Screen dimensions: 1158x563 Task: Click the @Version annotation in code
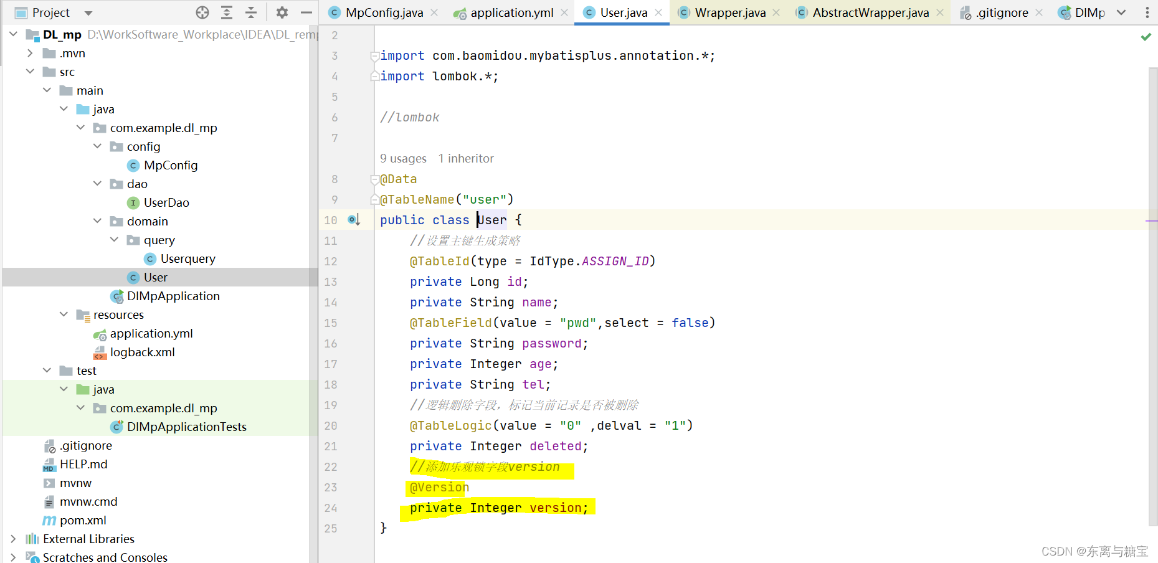439,487
